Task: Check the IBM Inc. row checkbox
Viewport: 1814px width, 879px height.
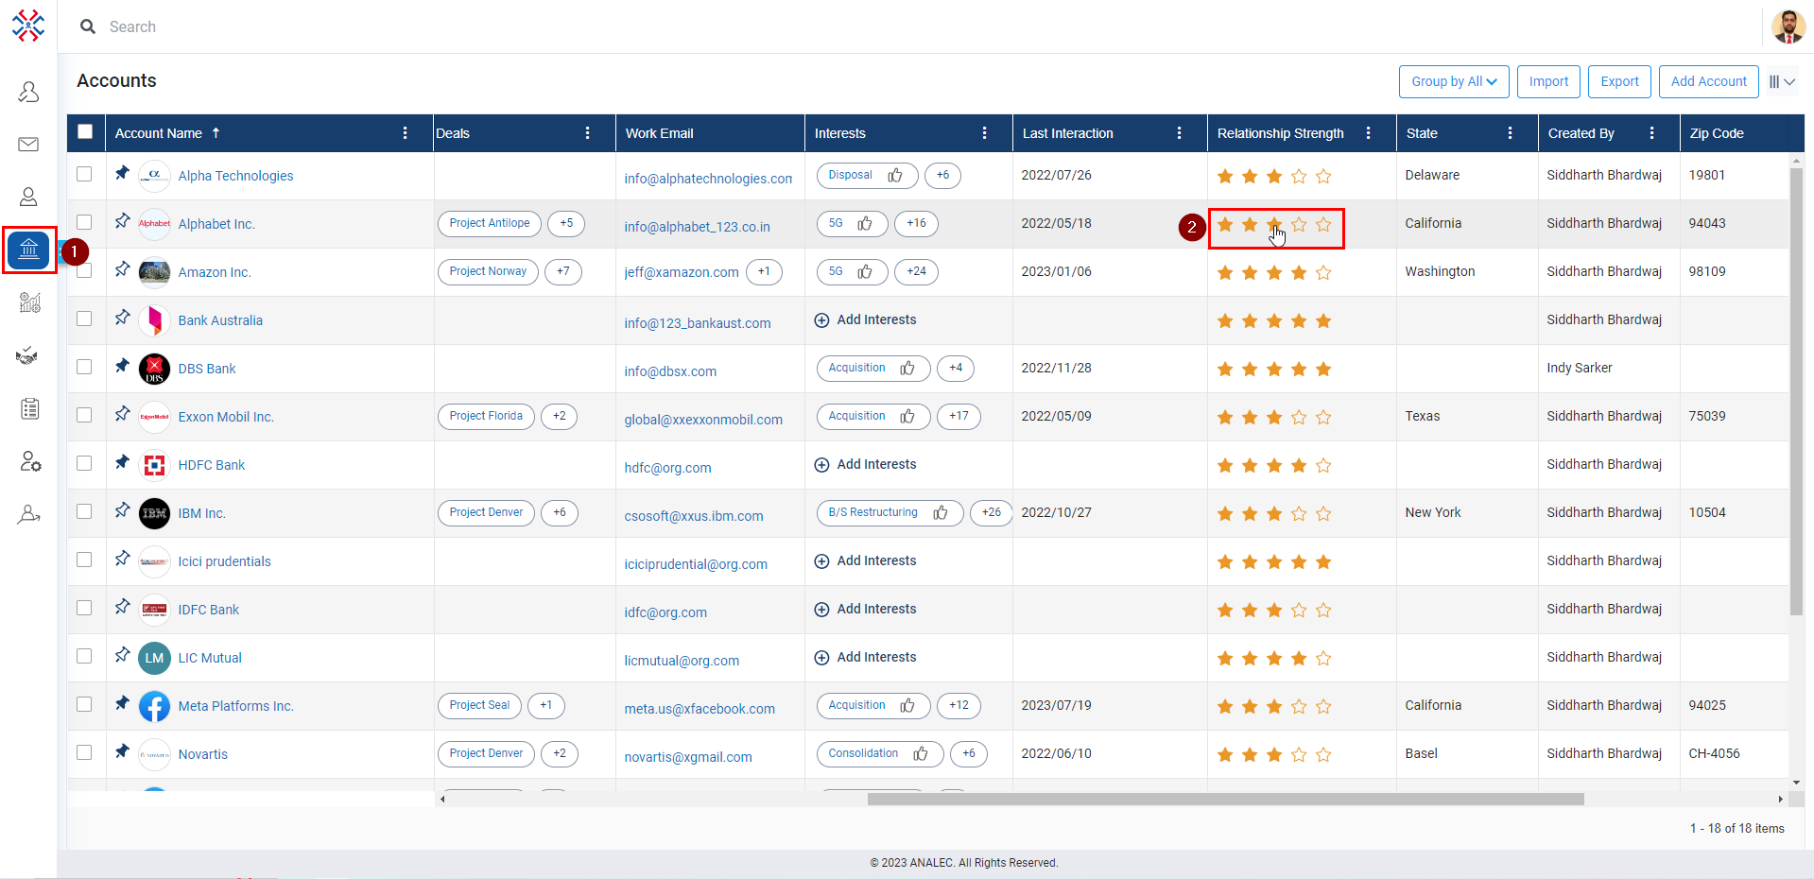Action: [x=84, y=511]
